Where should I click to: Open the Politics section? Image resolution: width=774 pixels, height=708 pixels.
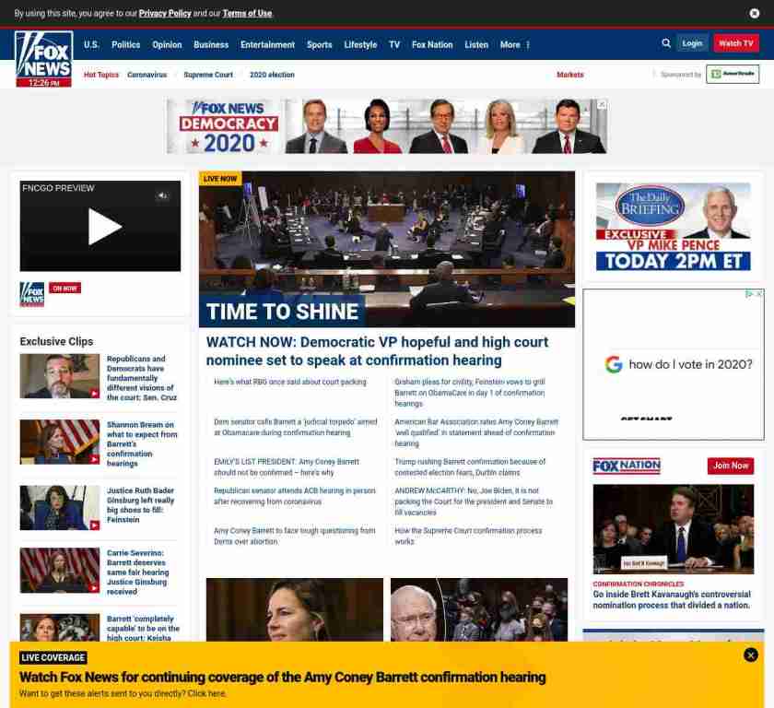tap(126, 44)
